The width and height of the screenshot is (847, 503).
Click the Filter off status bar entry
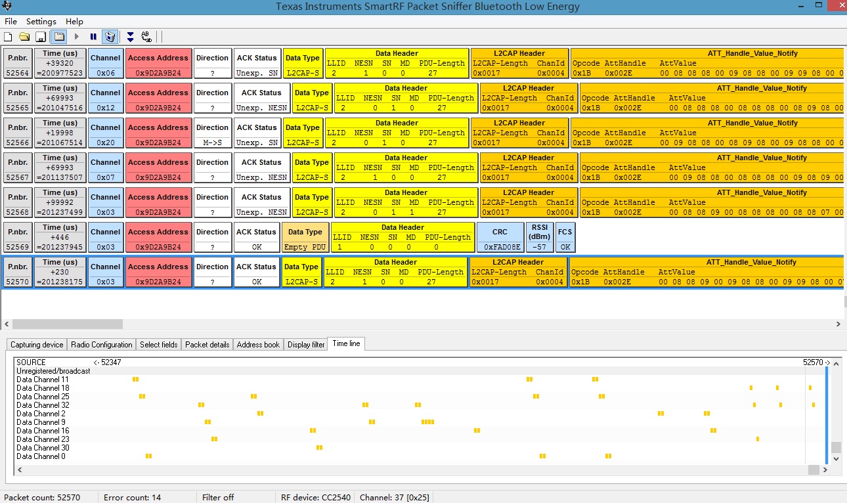point(218,497)
